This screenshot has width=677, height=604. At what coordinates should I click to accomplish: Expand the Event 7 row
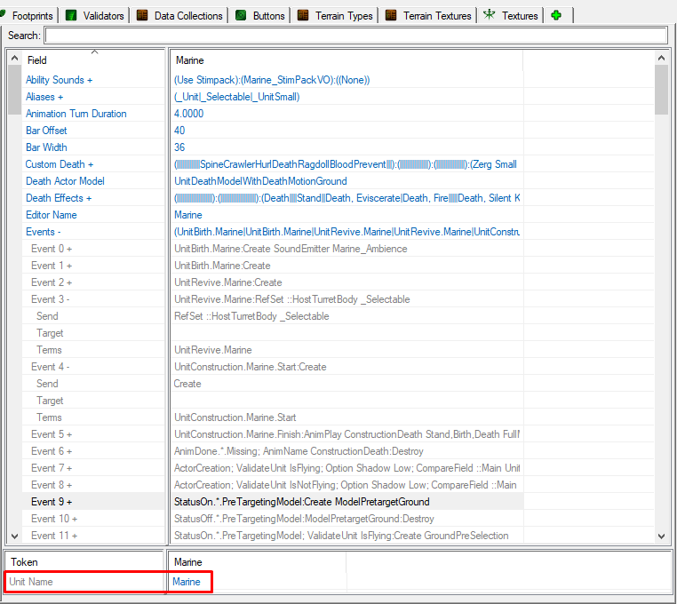pyautogui.click(x=69, y=468)
